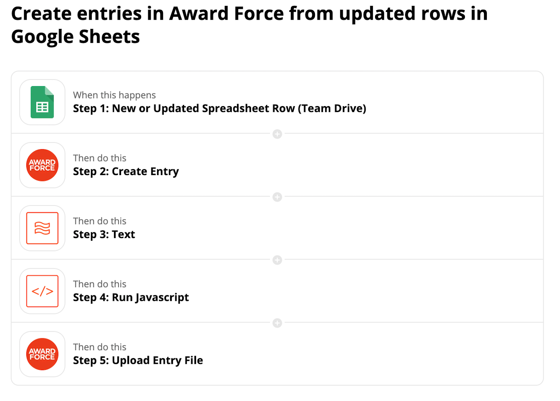Viewport: 560px width, 401px height.
Task: Open Step 4: Run Javascript
Action: click(x=131, y=297)
